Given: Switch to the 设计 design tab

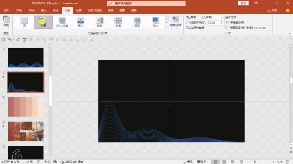Looking at the screenshot, I should click(x=55, y=10).
